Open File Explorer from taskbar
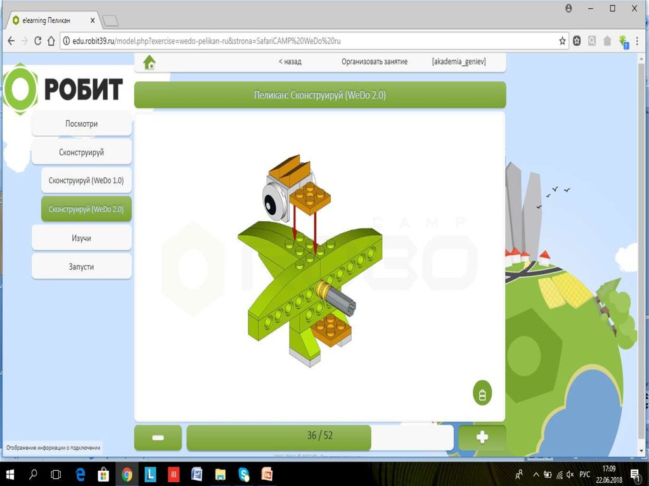 220,475
